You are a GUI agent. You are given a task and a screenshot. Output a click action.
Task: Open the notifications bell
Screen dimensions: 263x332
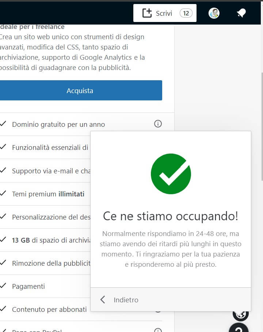pos(241,13)
